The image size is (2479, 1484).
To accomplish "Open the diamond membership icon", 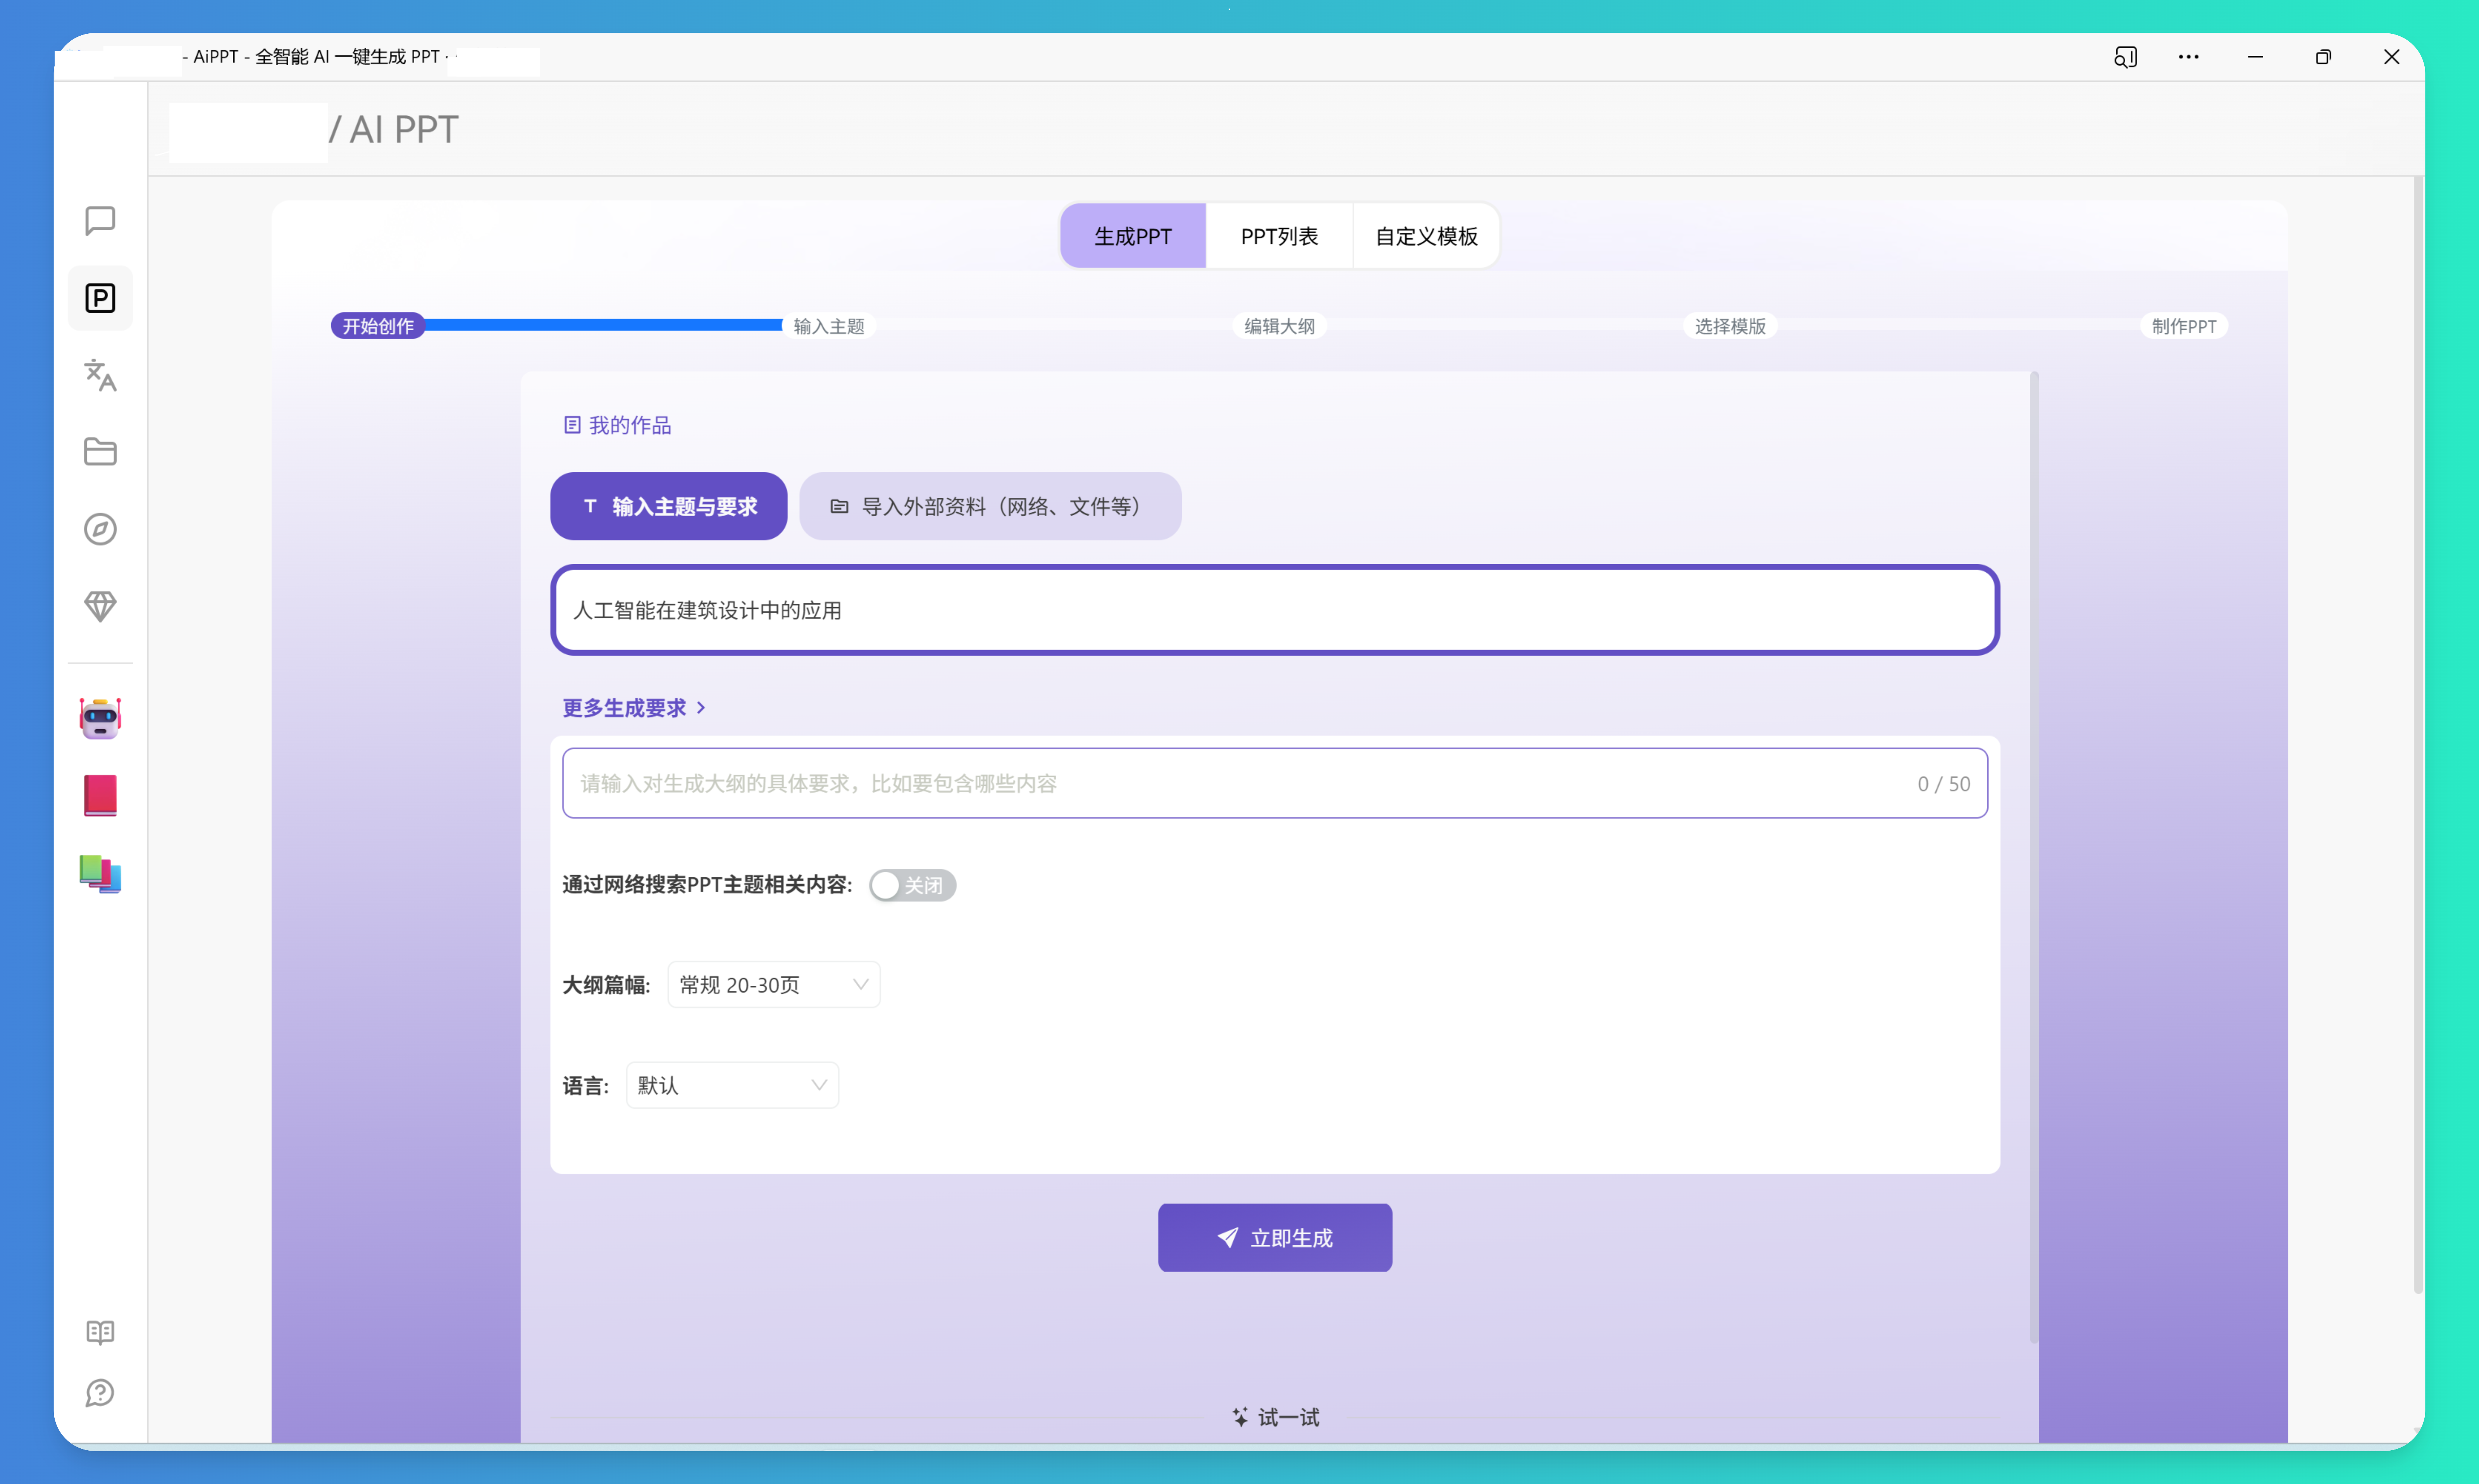I will 100,606.
